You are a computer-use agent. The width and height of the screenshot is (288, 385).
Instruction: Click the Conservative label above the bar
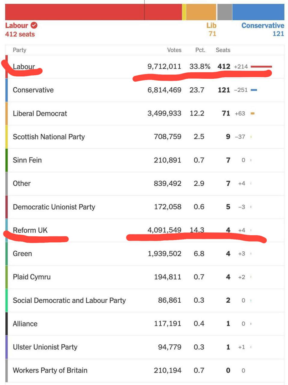(263, 26)
